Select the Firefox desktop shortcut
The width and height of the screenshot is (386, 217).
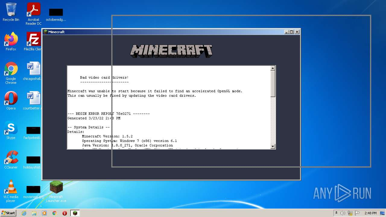pyautogui.click(x=11, y=42)
